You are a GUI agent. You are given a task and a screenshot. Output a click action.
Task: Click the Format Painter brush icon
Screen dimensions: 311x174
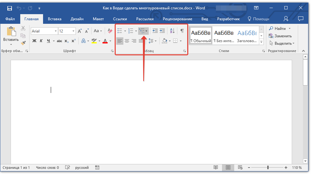(23, 43)
